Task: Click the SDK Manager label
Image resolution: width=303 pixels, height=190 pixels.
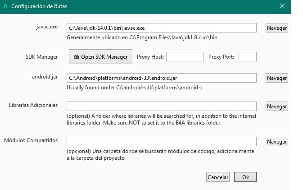Action: point(42,57)
